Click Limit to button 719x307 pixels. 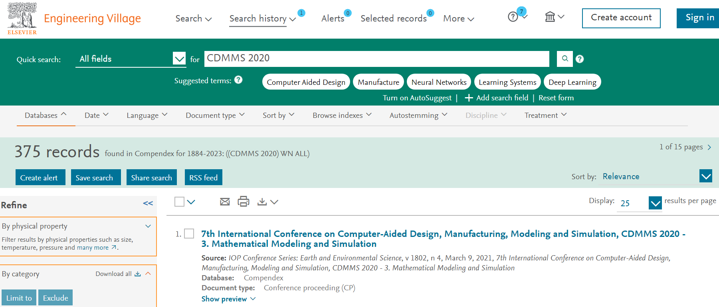pos(19,298)
